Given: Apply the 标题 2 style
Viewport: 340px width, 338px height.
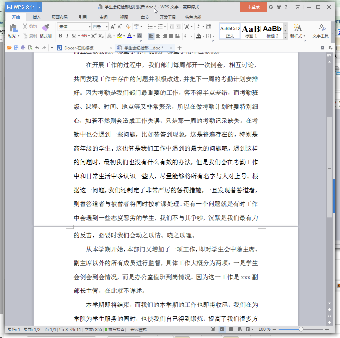Looking at the screenshot, I should (x=272, y=31).
